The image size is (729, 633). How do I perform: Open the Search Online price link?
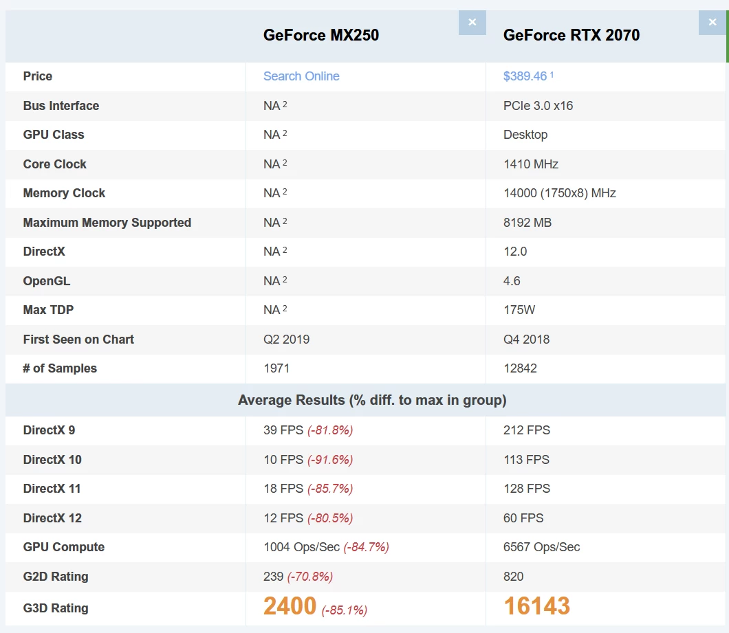pos(301,76)
